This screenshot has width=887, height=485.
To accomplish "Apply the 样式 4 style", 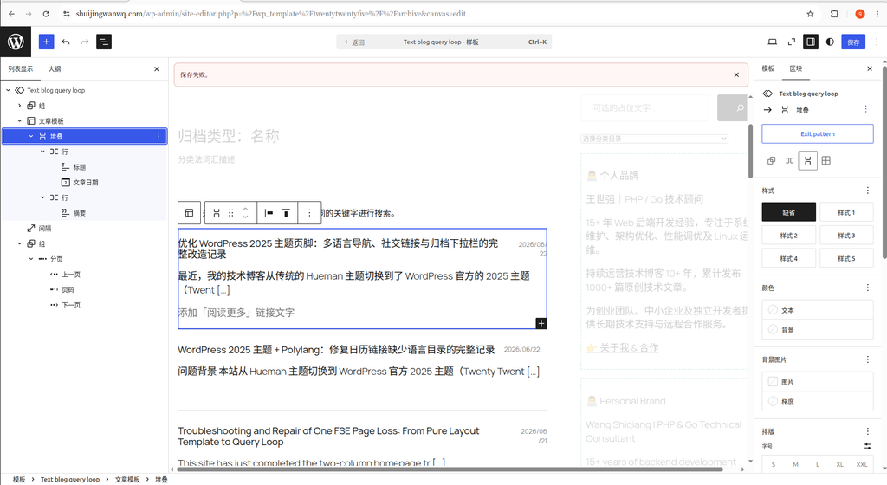I will click(788, 258).
